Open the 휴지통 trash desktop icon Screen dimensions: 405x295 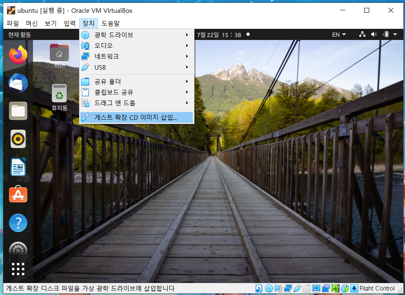[x=59, y=98]
